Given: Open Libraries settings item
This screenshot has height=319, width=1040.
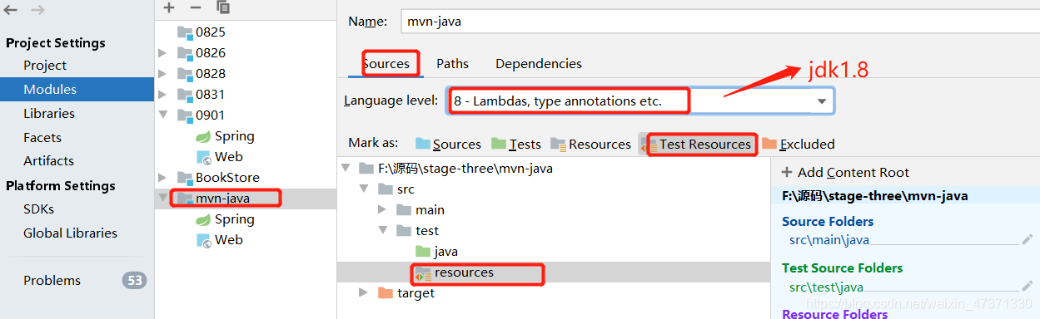Looking at the screenshot, I should (x=49, y=114).
